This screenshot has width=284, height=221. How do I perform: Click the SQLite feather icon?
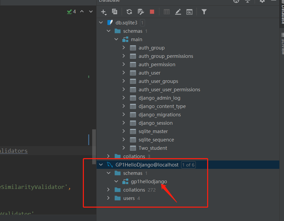(110, 22)
